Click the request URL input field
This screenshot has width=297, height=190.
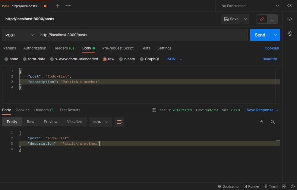[x=142, y=35]
